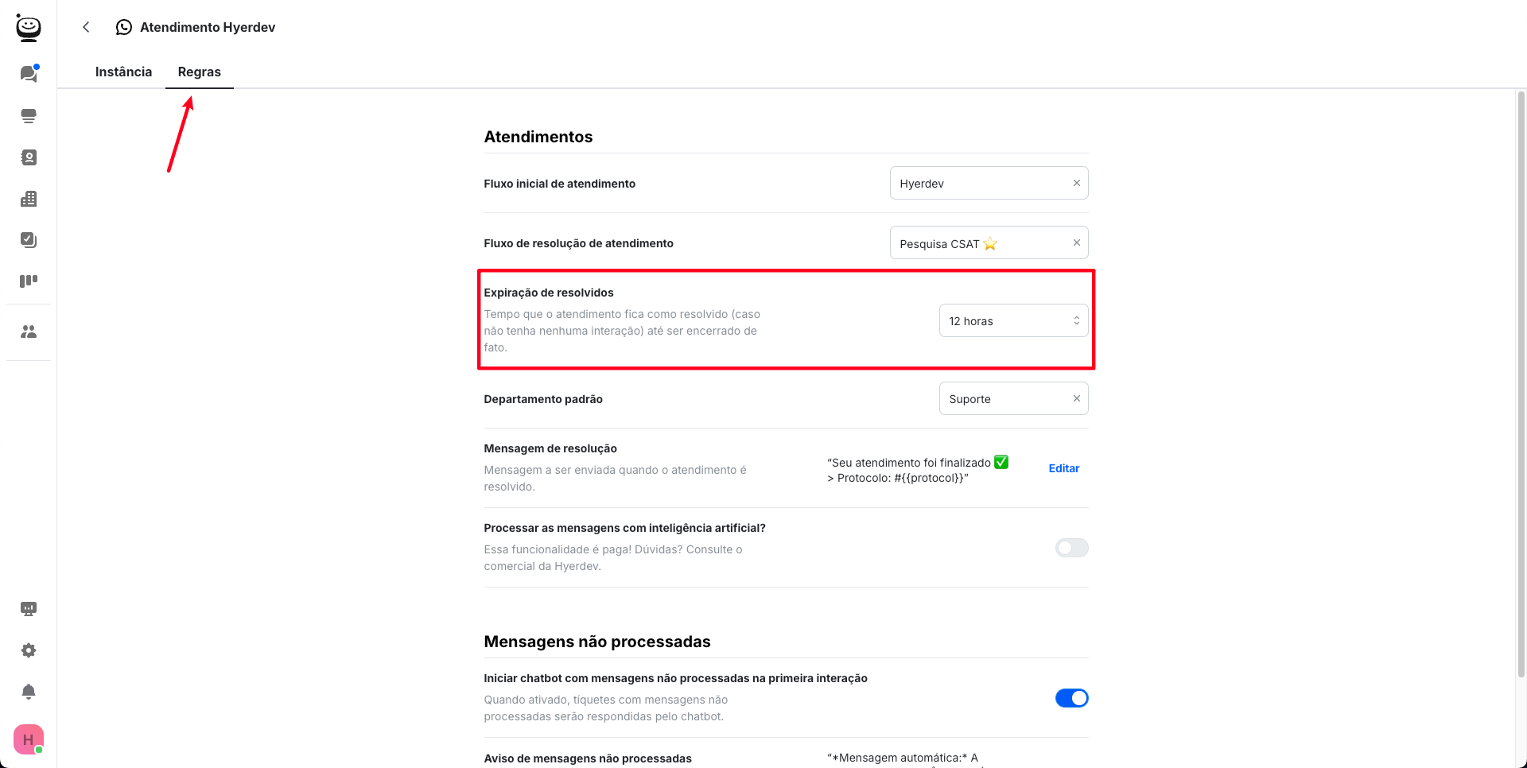The width and height of the screenshot is (1527, 768).
Task: Open the 12 horas expiration dropdown
Action: click(1012, 321)
